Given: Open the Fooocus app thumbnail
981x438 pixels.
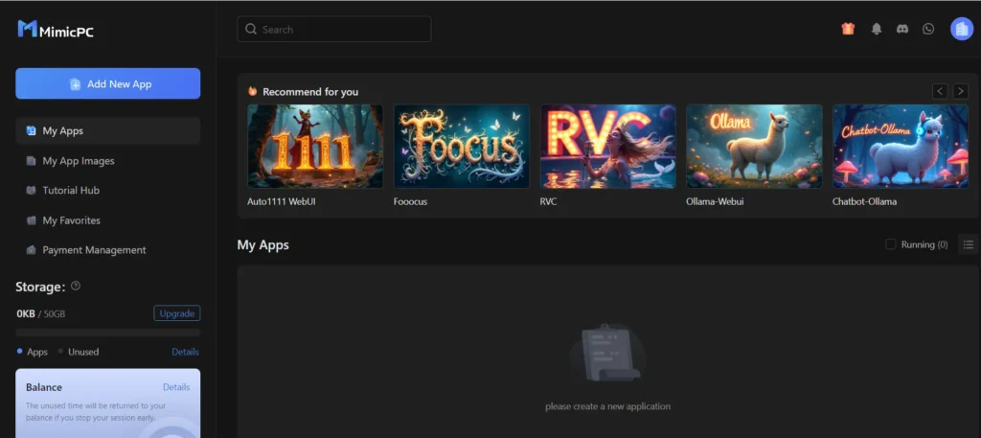Looking at the screenshot, I should (462, 147).
